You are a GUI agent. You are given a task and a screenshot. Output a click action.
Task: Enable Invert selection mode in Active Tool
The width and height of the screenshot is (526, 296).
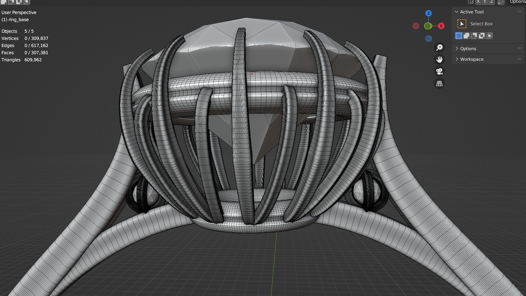(482, 36)
